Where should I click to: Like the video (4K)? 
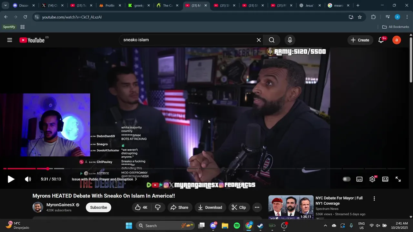[x=141, y=208]
